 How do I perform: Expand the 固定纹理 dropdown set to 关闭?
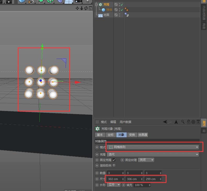[146, 160]
